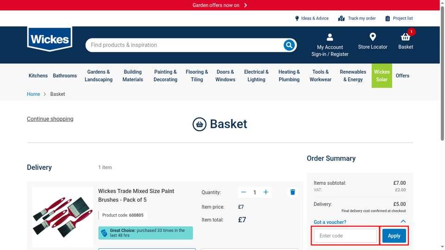Open Ideas & Advice link
Screen dimensions: 445x250
click(315, 19)
